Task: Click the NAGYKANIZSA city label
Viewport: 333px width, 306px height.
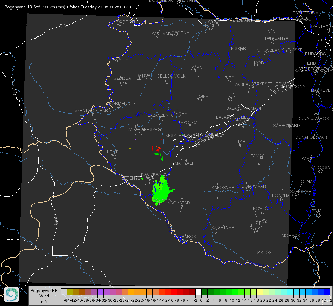Action: tap(156, 174)
